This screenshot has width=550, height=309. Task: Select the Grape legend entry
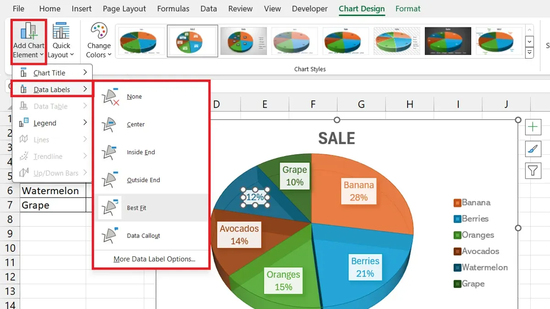469,284
